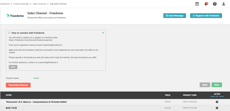230x111 pixels.
Task: Open the user account profile icon
Action: pos(224,4)
